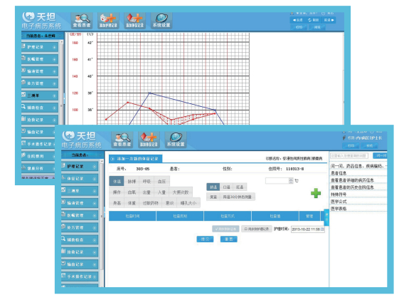Click the refresh icon beside the spinner field
Screen dimensions: 404x300
(297, 180)
